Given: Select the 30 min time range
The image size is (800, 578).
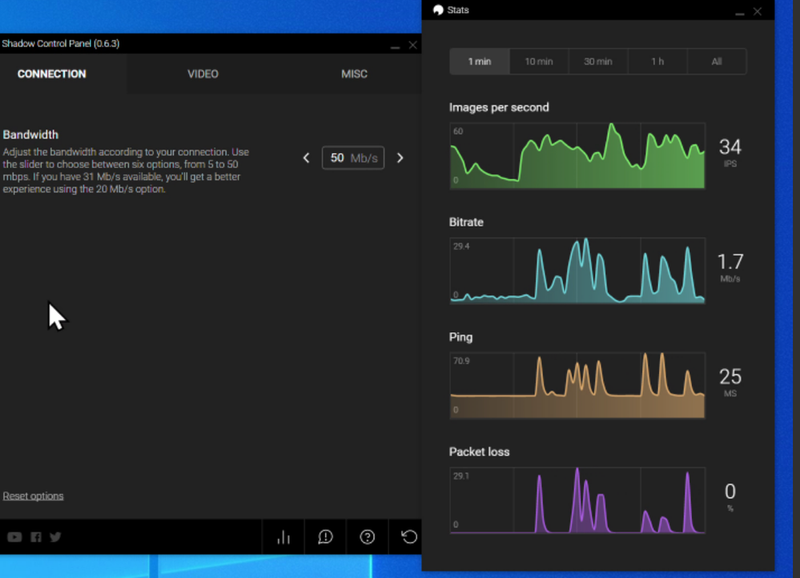Looking at the screenshot, I should coord(598,62).
